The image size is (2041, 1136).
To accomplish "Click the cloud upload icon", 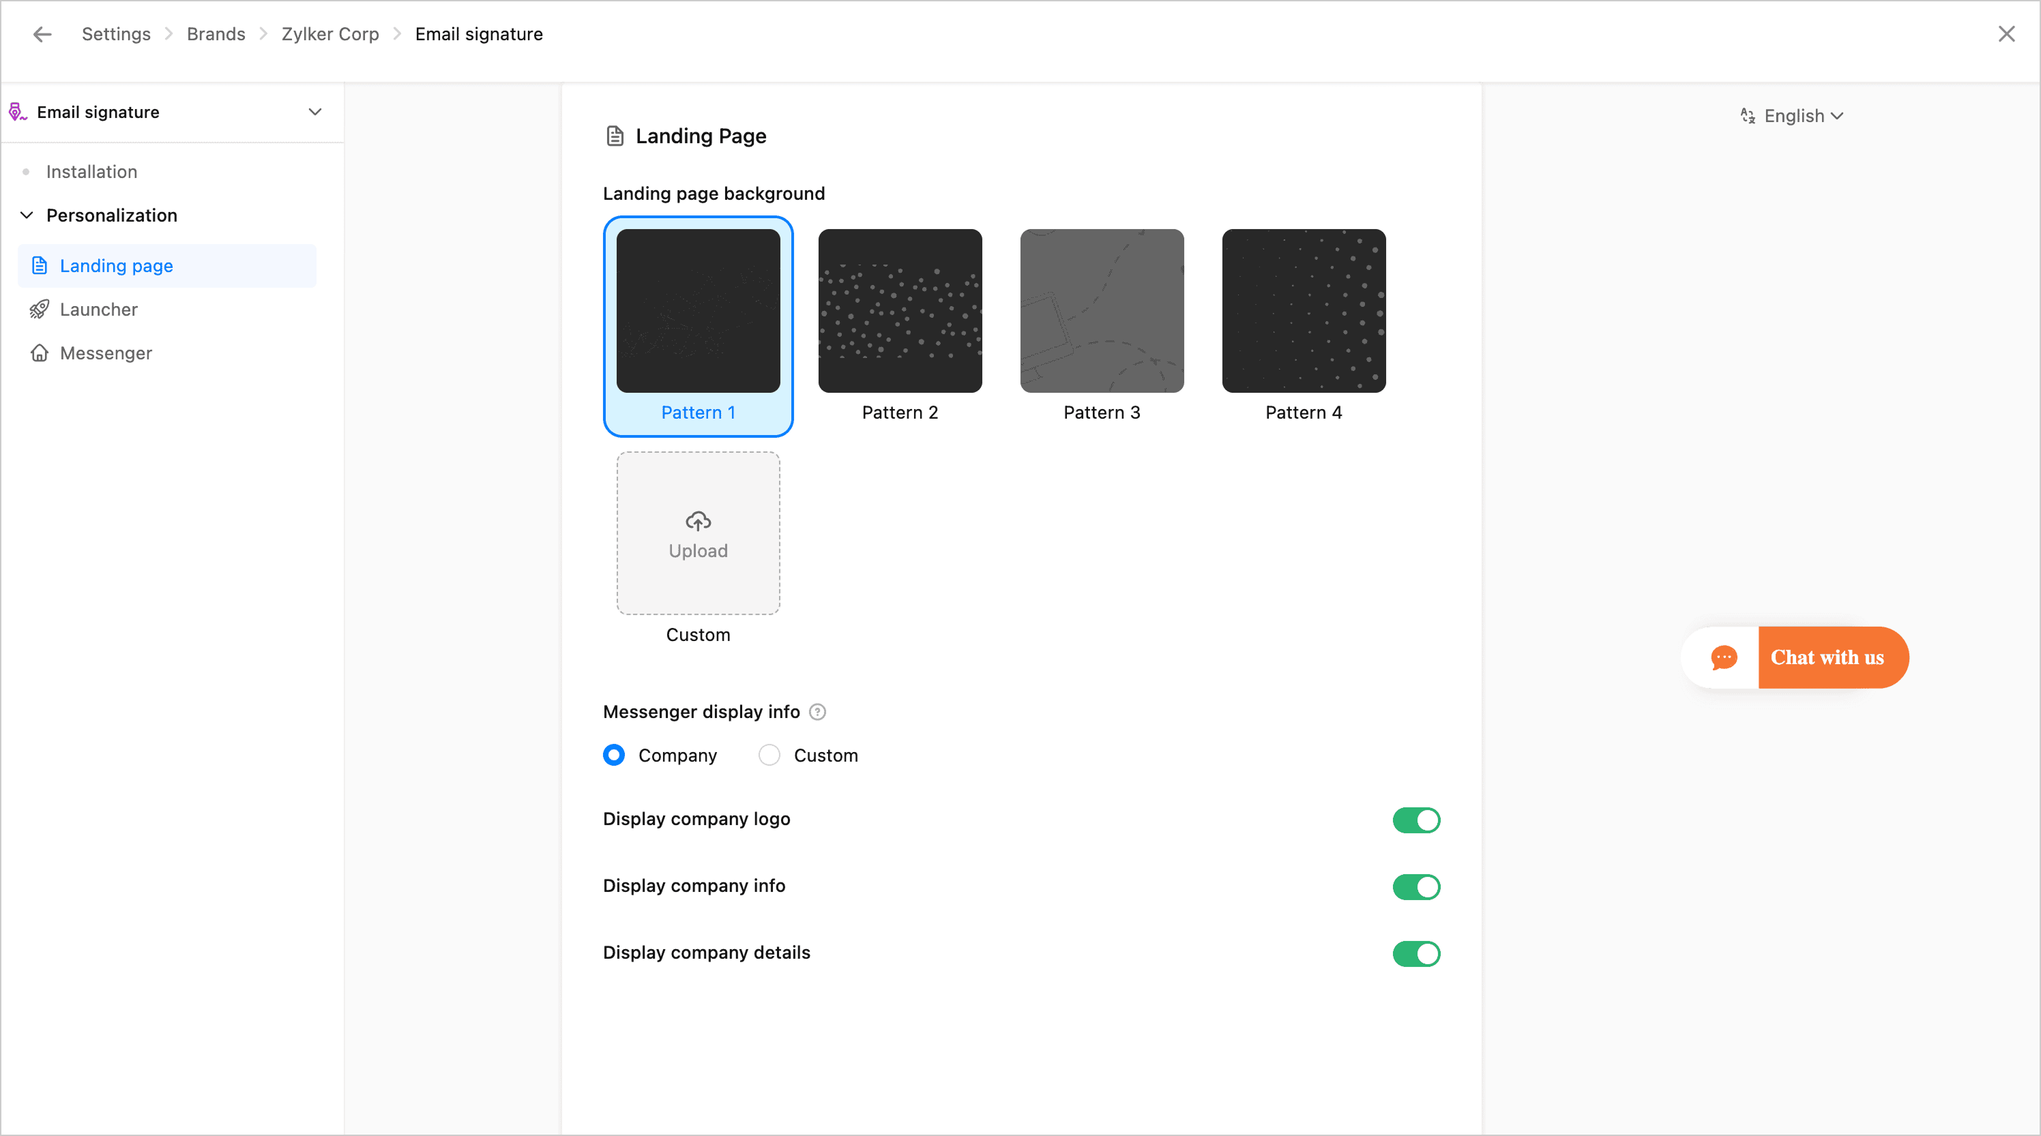I will pos(697,520).
